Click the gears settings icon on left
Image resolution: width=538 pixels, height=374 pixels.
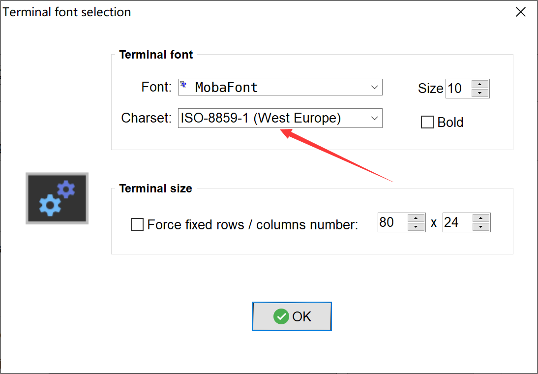click(57, 198)
